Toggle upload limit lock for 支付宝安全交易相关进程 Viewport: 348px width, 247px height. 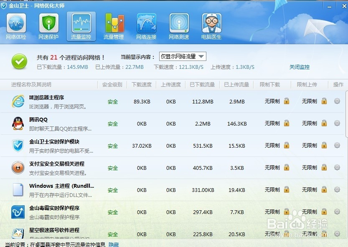(x=324, y=167)
